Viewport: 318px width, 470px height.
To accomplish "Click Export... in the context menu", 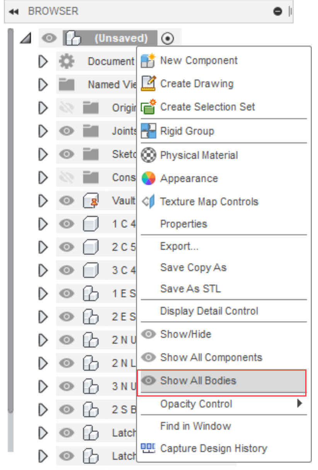I will point(179,246).
